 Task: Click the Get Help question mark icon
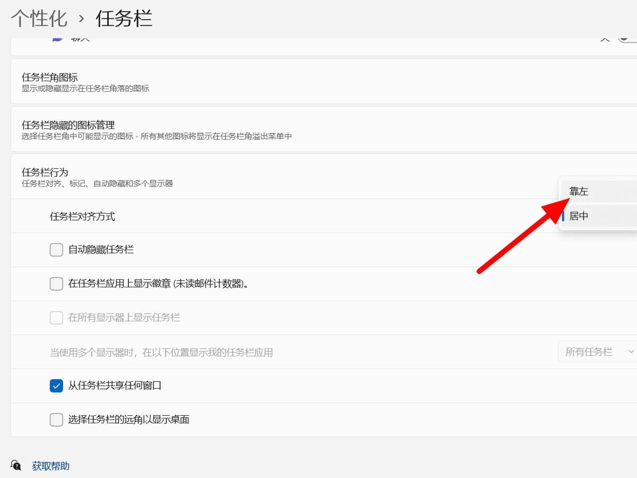click(16, 465)
